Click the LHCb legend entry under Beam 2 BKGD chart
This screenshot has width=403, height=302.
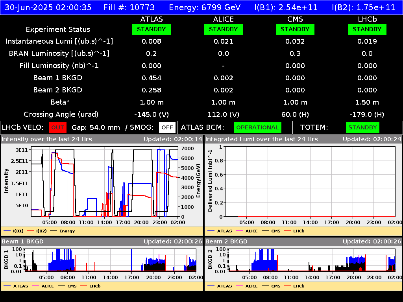click(x=294, y=286)
